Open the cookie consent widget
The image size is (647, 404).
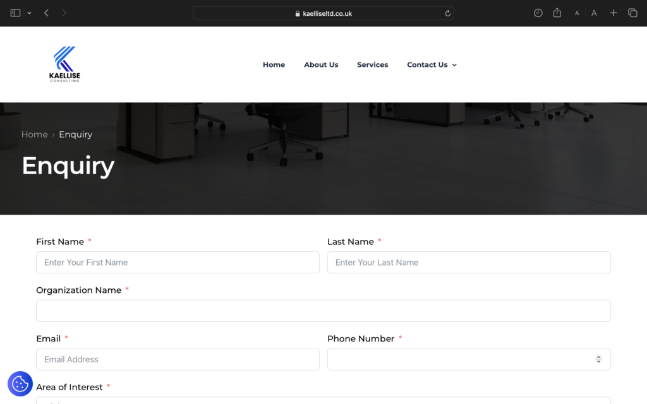tap(20, 384)
